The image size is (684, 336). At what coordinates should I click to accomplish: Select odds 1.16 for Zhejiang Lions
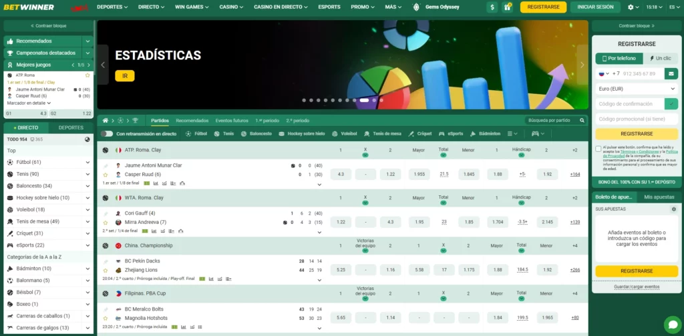[390, 270]
